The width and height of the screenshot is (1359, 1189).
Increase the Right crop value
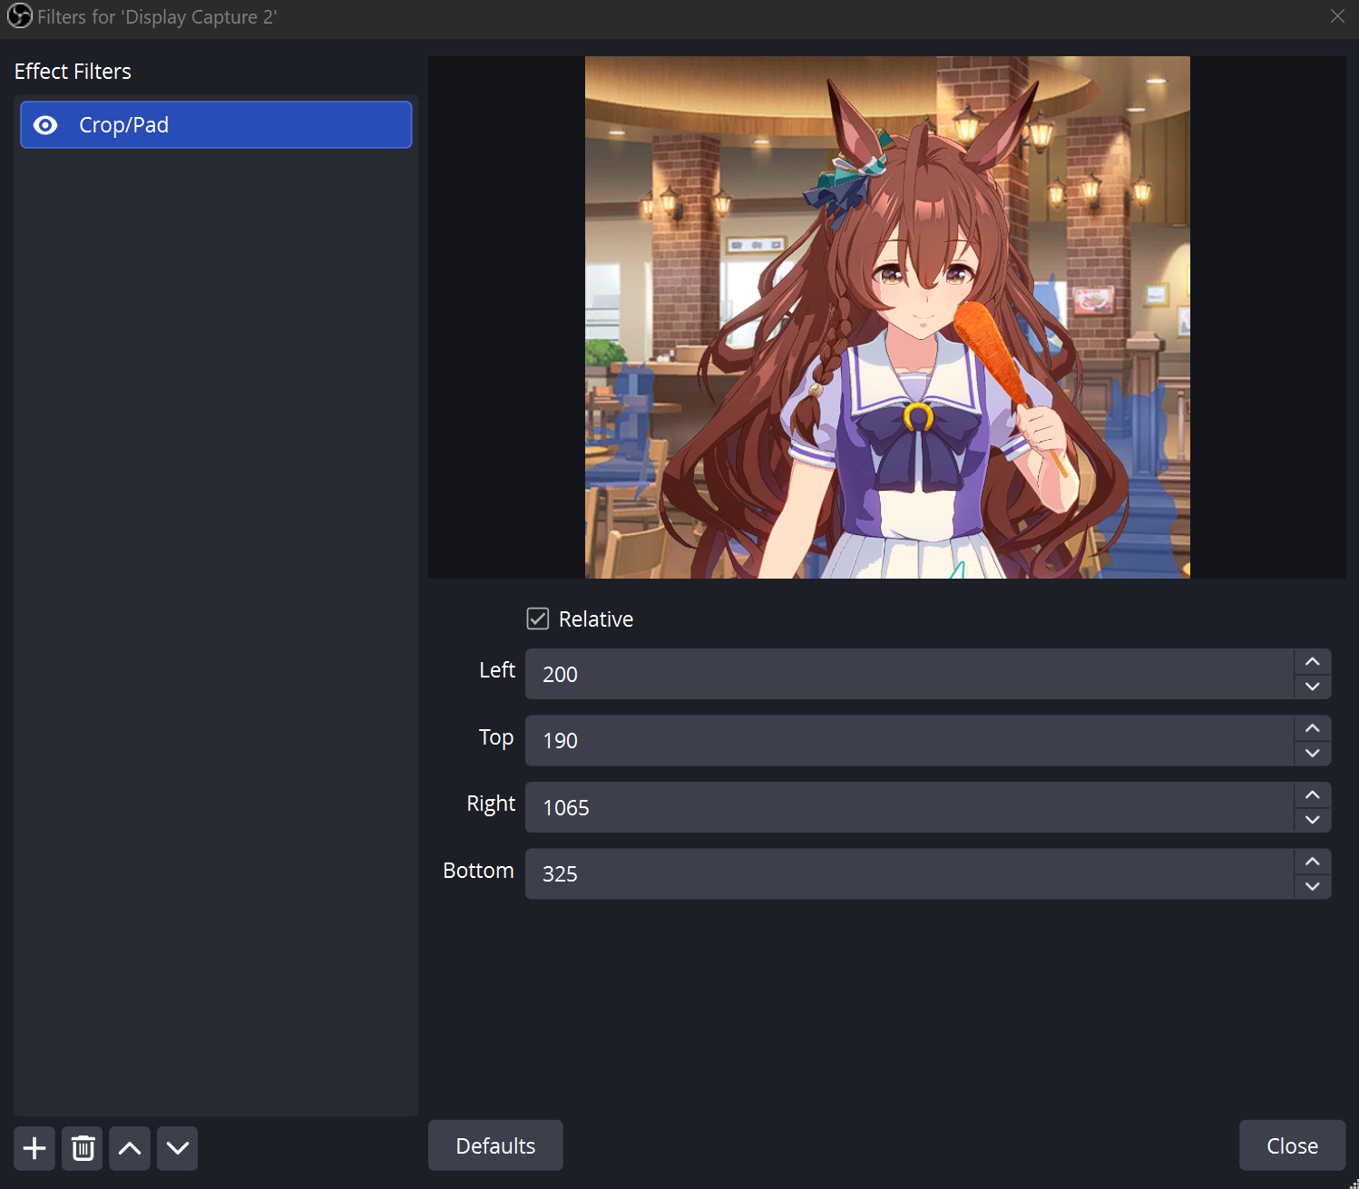[x=1313, y=794]
